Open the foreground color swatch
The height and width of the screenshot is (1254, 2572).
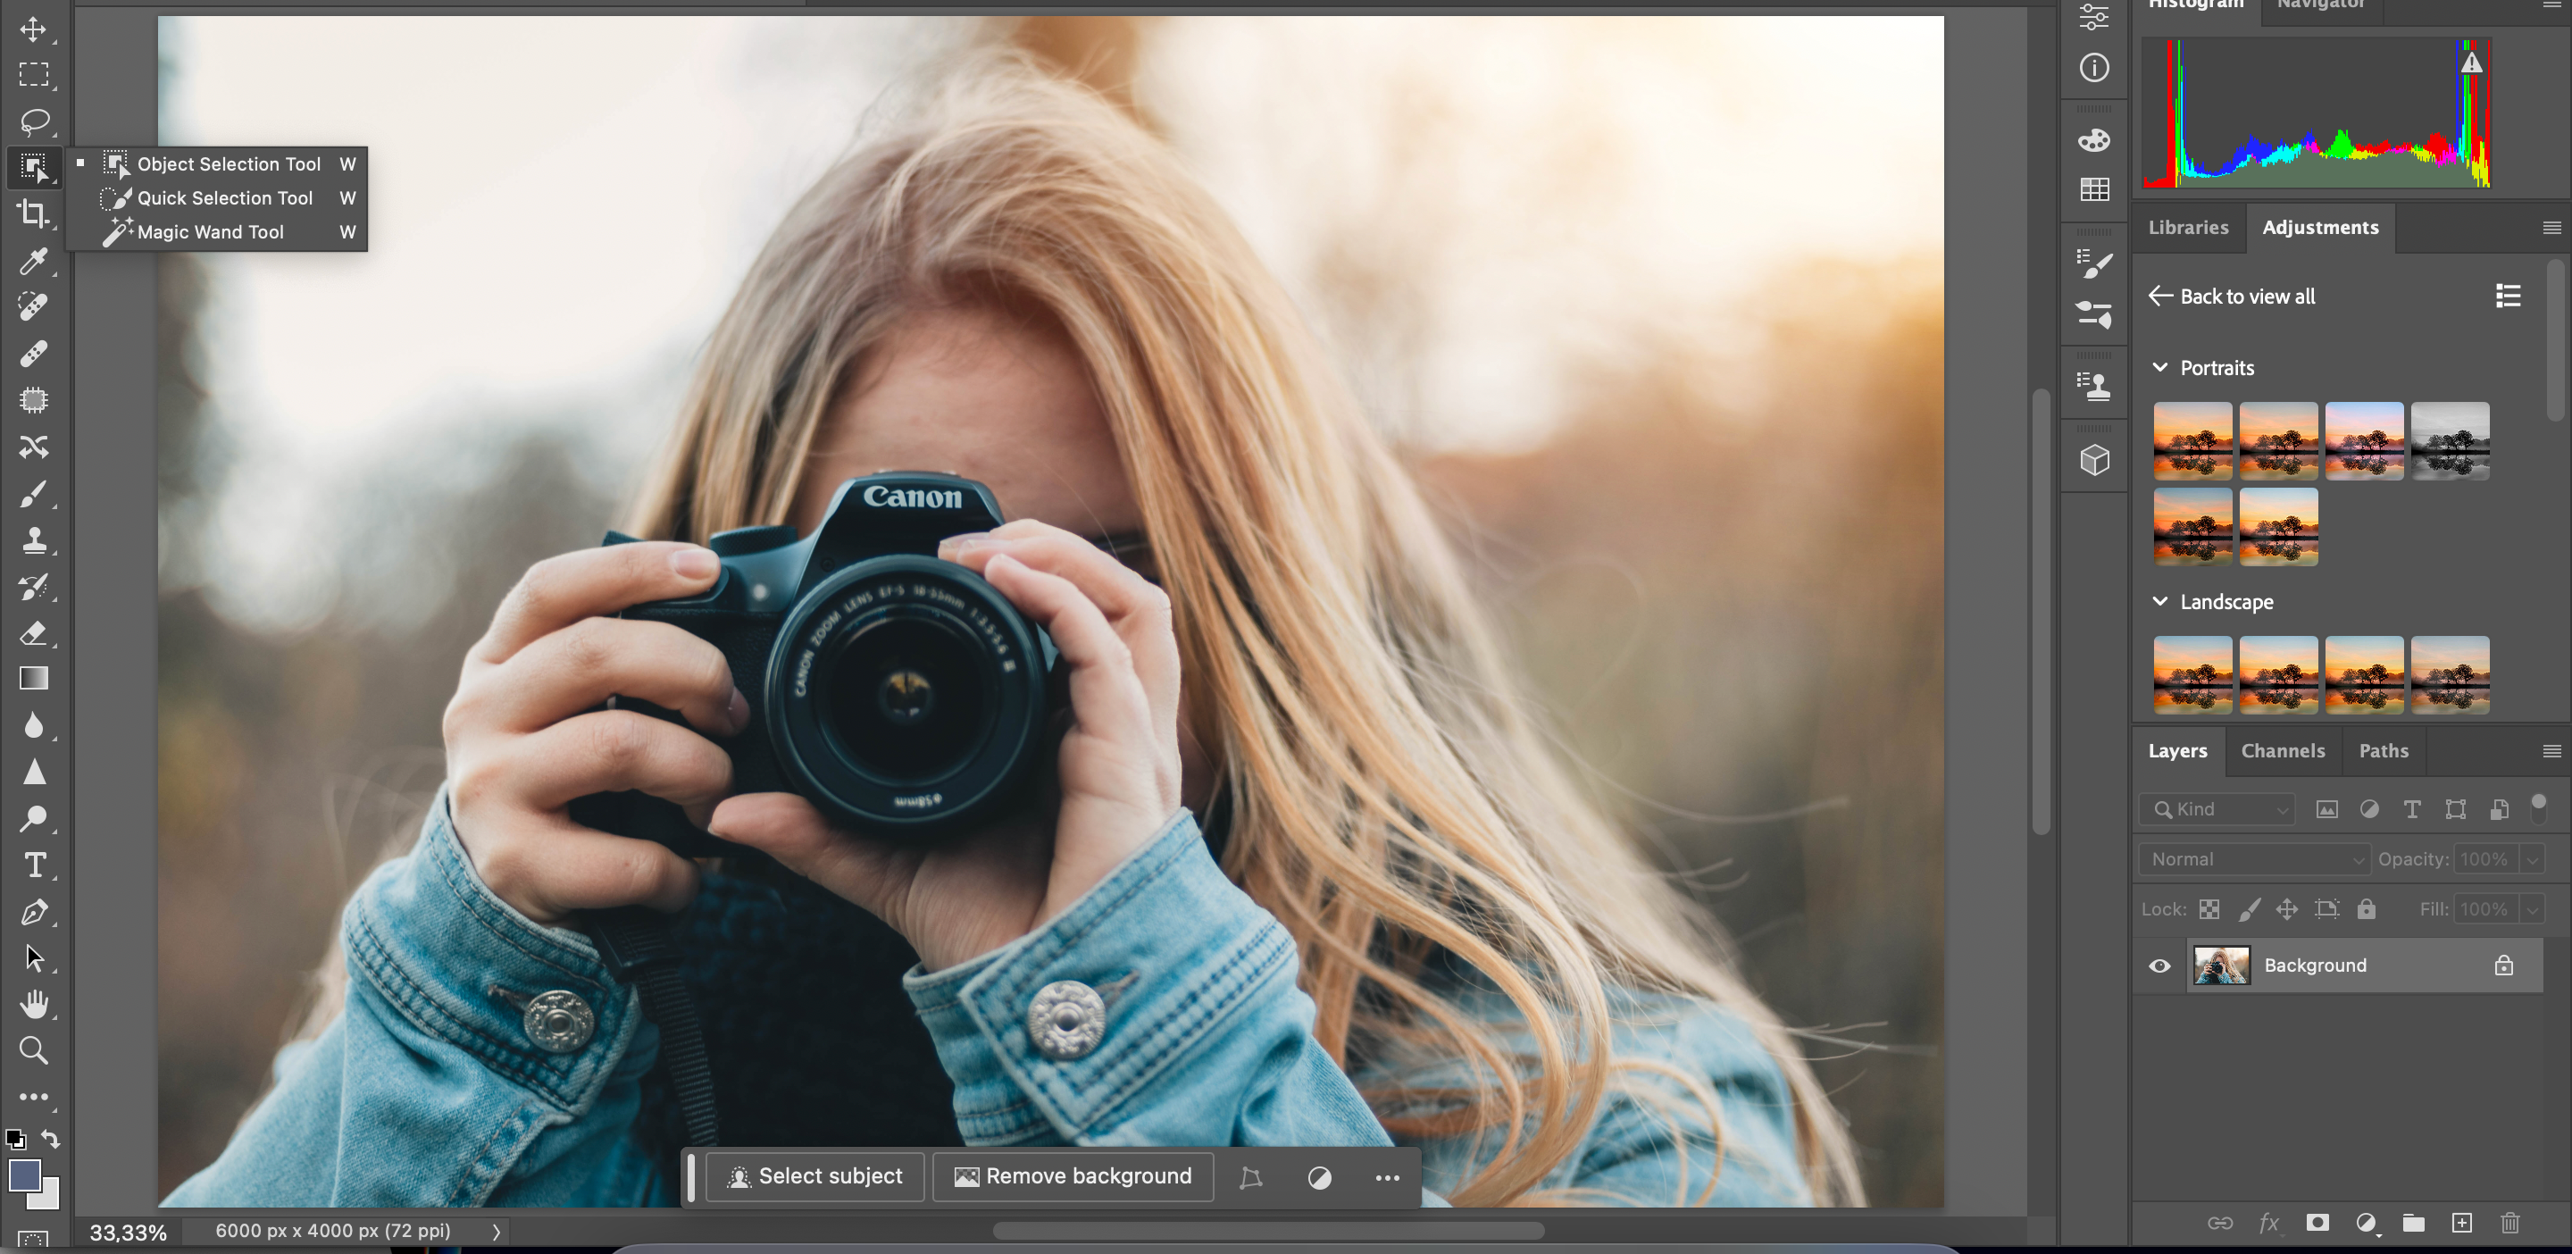[x=25, y=1176]
